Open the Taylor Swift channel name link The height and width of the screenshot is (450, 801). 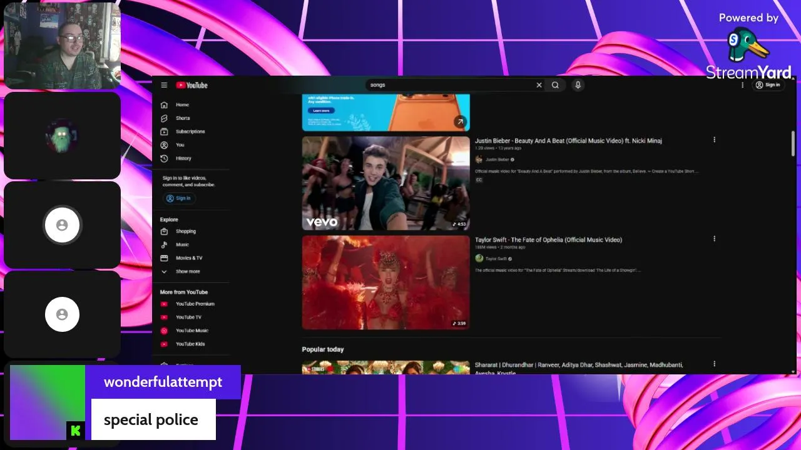[496, 259]
